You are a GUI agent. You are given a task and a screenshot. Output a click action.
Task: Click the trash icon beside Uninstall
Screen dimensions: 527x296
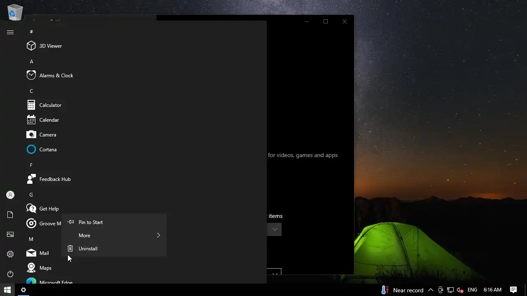coord(70,249)
